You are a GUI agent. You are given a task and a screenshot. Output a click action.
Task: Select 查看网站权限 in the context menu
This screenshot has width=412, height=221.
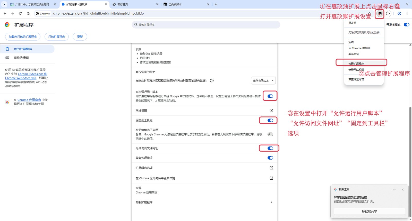pyautogui.click(x=364, y=70)
